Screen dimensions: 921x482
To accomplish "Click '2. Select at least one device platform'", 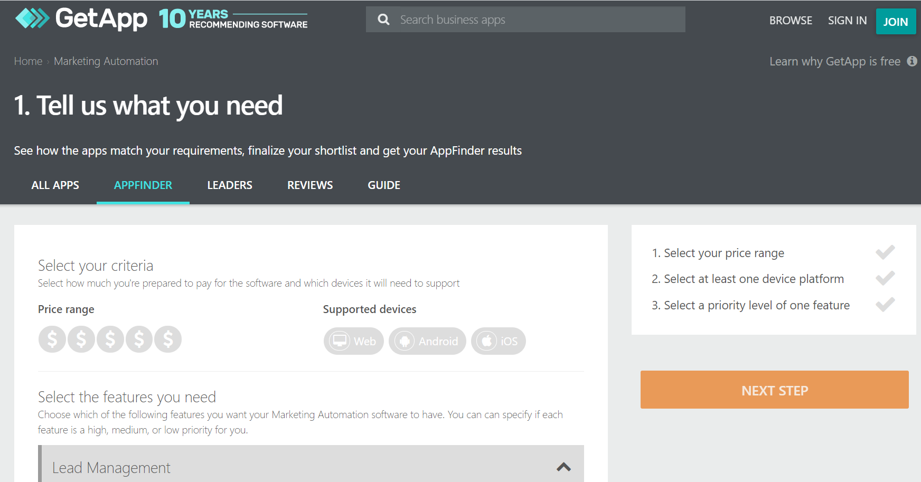I will point(748,279).
